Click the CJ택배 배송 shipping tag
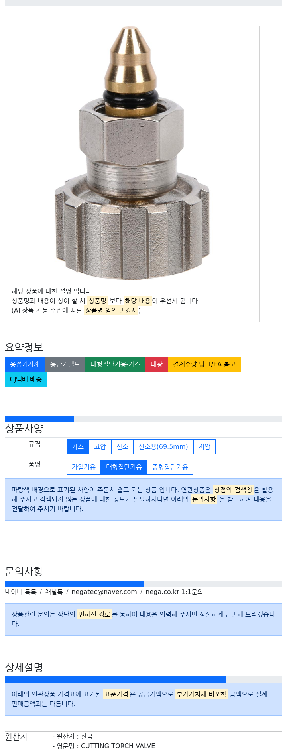Image resolution: width=287 pixels, height=751 pixels. click(x=26, y=379)
